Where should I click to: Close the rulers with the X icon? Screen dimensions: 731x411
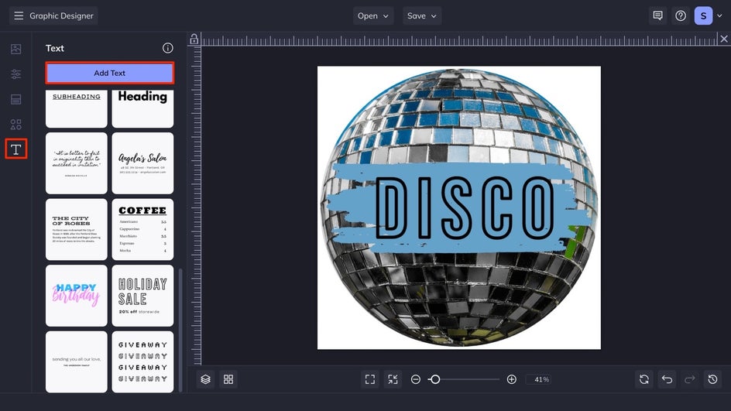pos(723,39)
